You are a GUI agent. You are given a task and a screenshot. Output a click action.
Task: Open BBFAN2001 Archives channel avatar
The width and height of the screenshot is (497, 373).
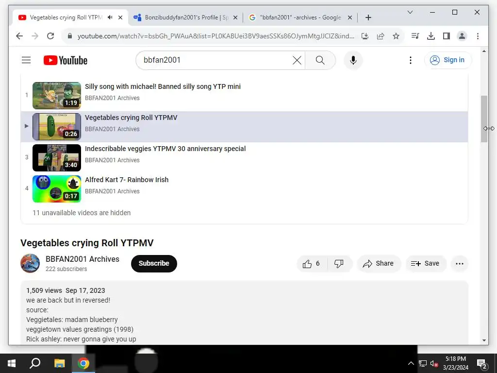pos(30,263)
